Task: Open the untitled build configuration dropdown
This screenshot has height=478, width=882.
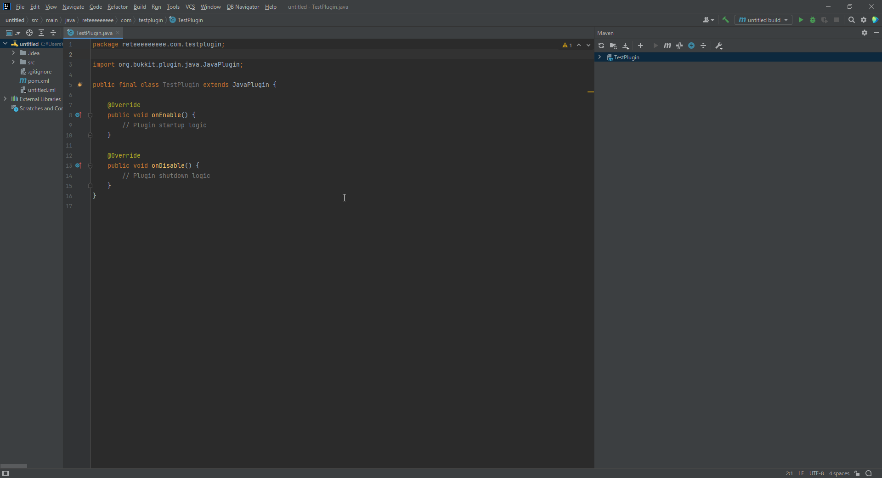Action: point(786,20)
